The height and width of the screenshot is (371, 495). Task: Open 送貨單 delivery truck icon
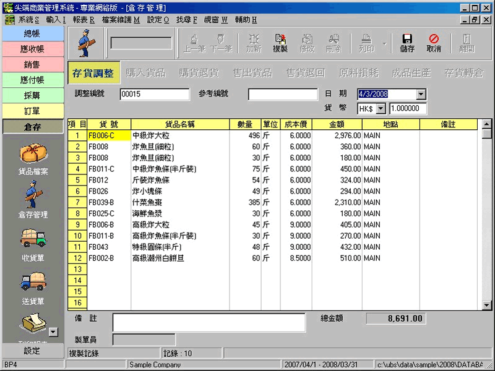pyautogui.click(x=32, y=288)
